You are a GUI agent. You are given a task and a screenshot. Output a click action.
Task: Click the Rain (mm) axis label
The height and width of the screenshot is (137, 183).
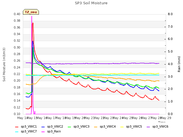point(179,64)
